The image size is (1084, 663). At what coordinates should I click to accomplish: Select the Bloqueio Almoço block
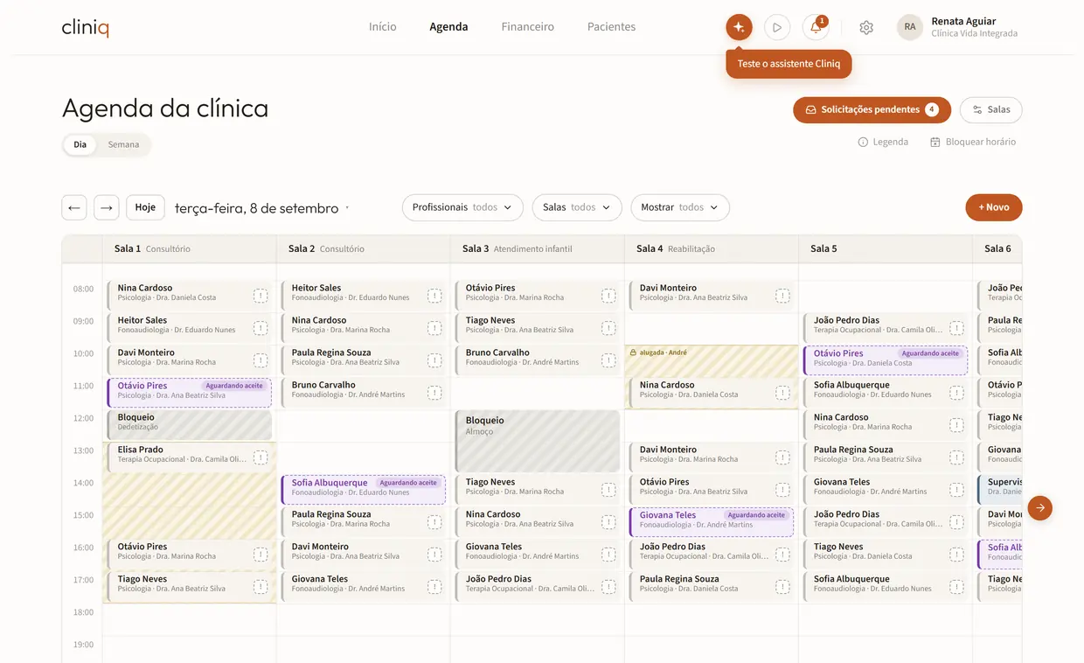[x=538, y=442]
